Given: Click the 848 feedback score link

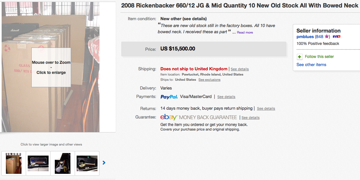Looking at the screenshot, I should pyautogui.click(x=320, y=37).
